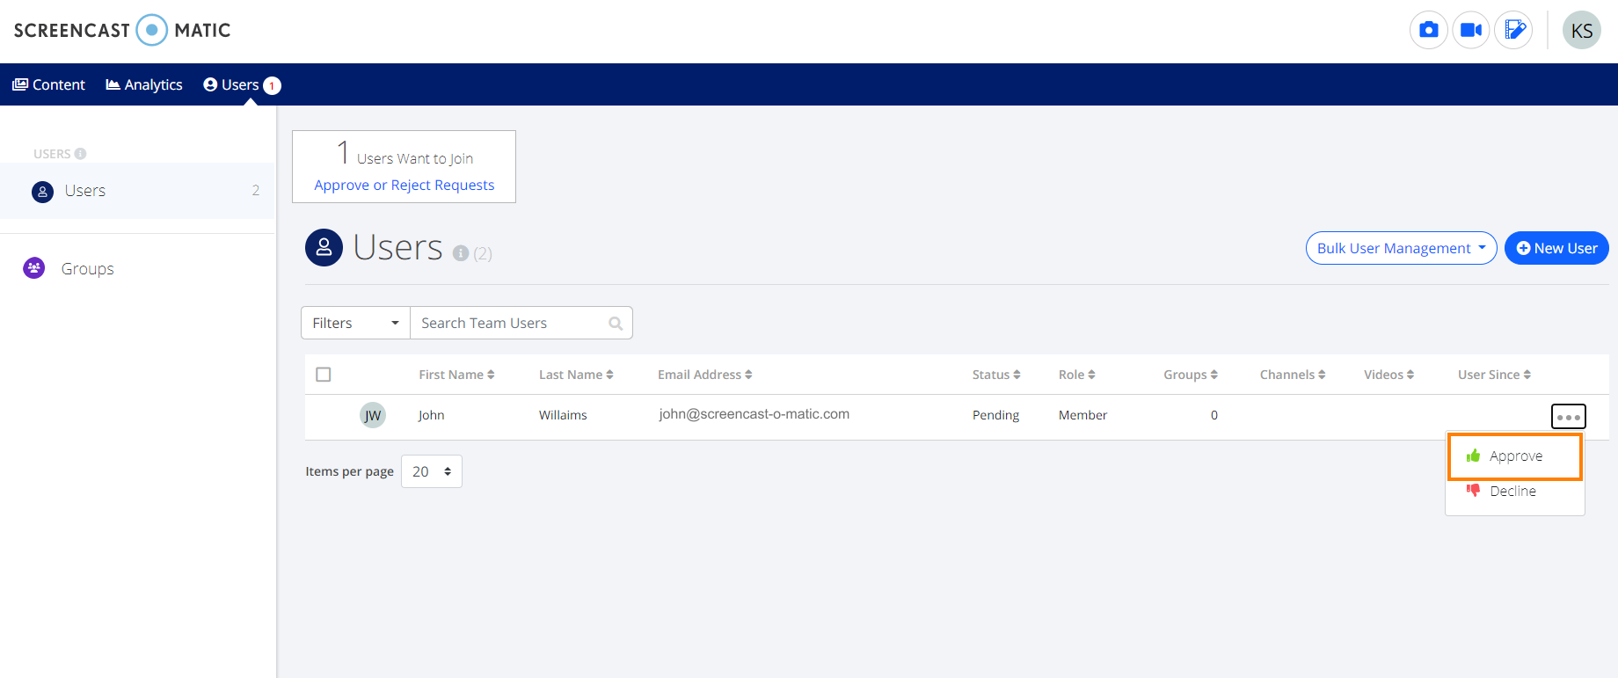Sort by Channels column
The image size is (1618, 678).
tap(1293, 375)
